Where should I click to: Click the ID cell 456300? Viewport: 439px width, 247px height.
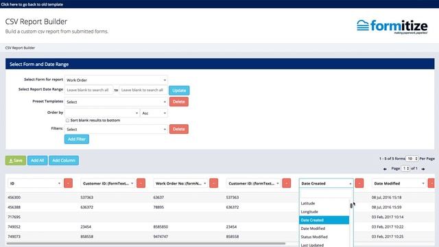(14, 198)
